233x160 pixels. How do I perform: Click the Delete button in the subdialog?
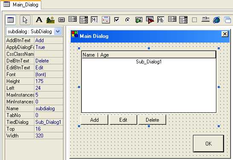(x=152, y=120)
